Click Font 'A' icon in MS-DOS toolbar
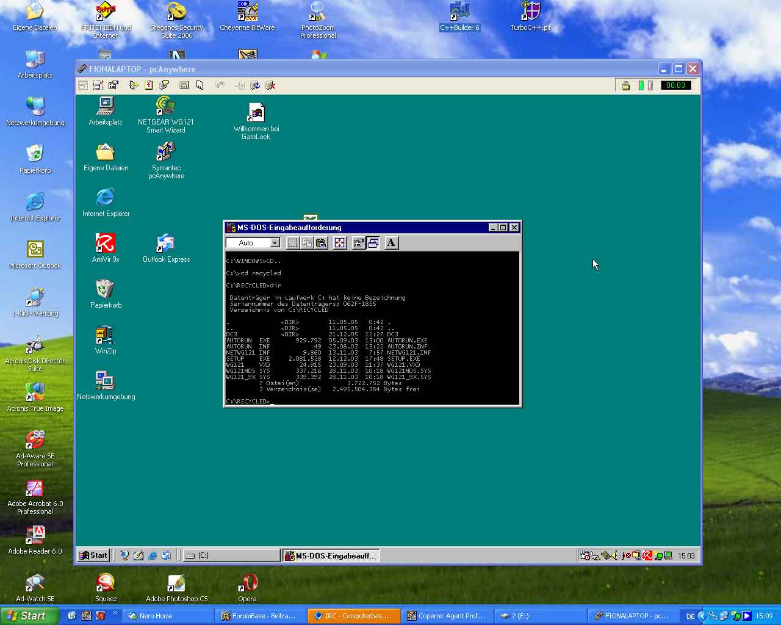This screenshot has height=625, width=781. pyautogui.click(x=391, y=243)
